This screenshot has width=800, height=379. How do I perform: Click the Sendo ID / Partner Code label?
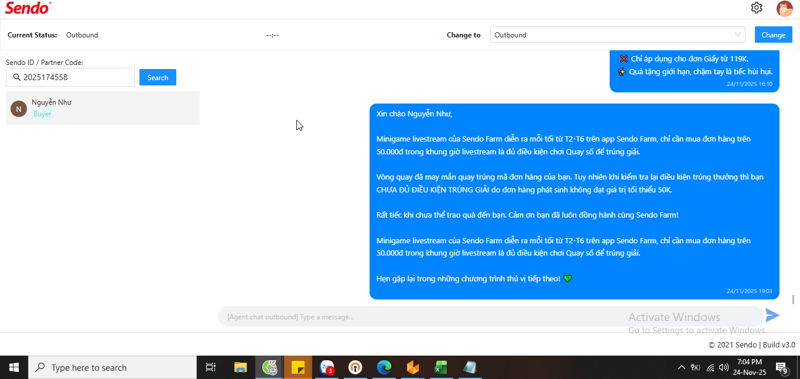click(45, 62)
